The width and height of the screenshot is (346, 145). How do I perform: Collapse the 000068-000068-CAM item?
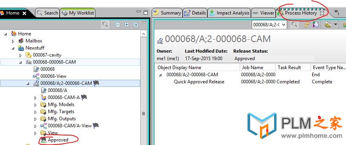pyautogui.click(x=20, y=62)
